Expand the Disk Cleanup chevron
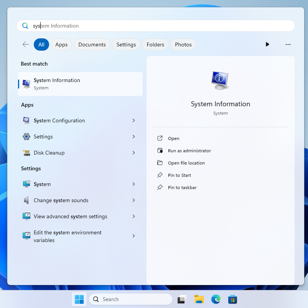 pos(133,153)
